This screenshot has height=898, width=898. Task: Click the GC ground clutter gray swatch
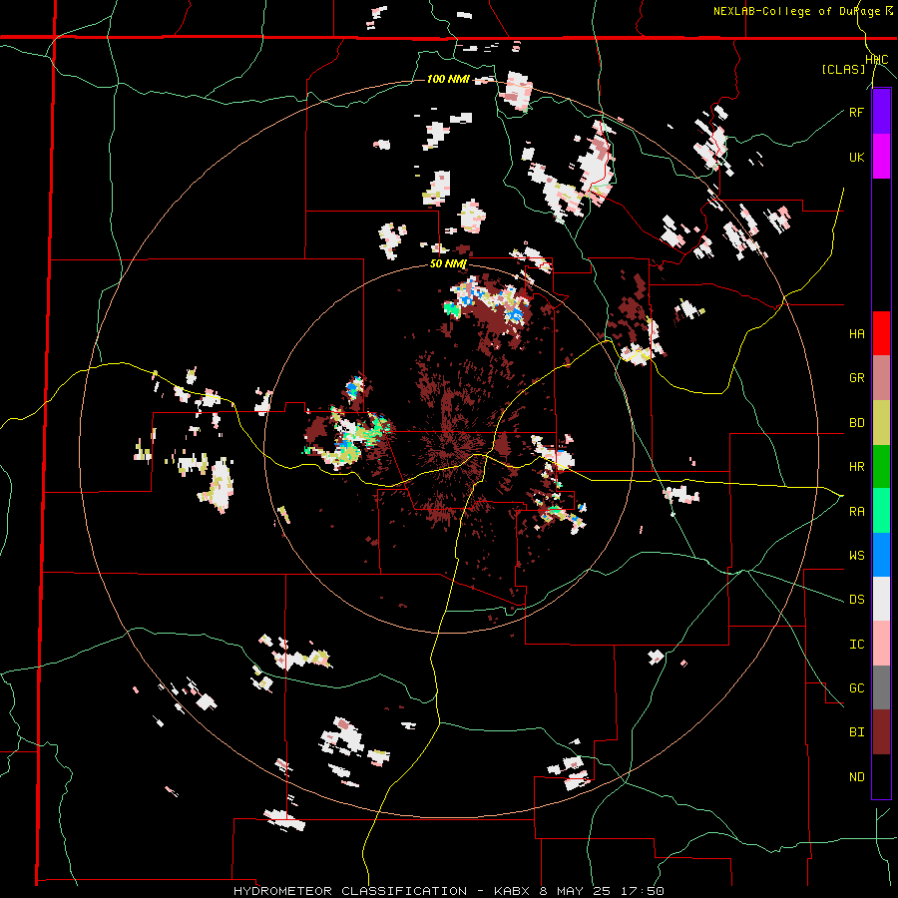tap(881, 687)
